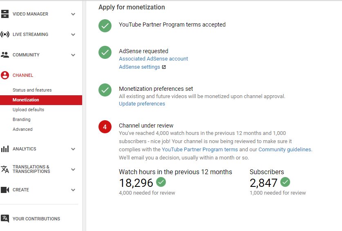
Task: Expand the Live Streaming section chevron
Action: (x=73, y=34)
